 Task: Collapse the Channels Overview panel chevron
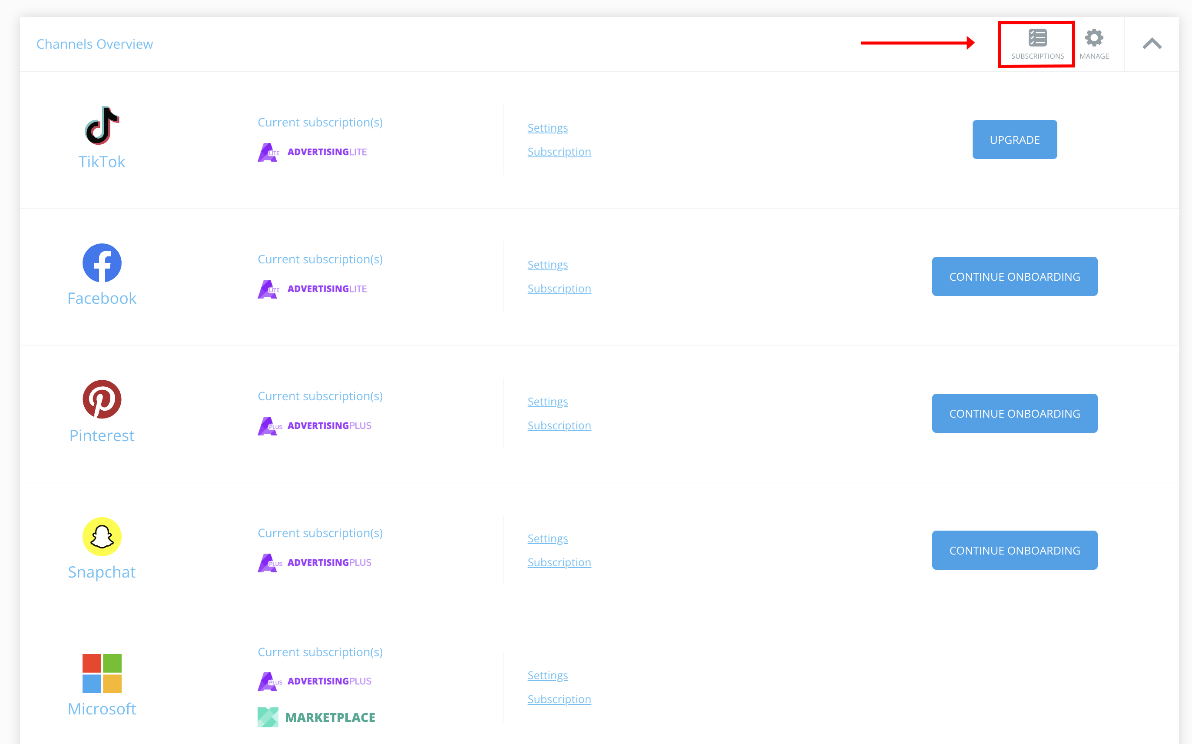pos(1152,44)
